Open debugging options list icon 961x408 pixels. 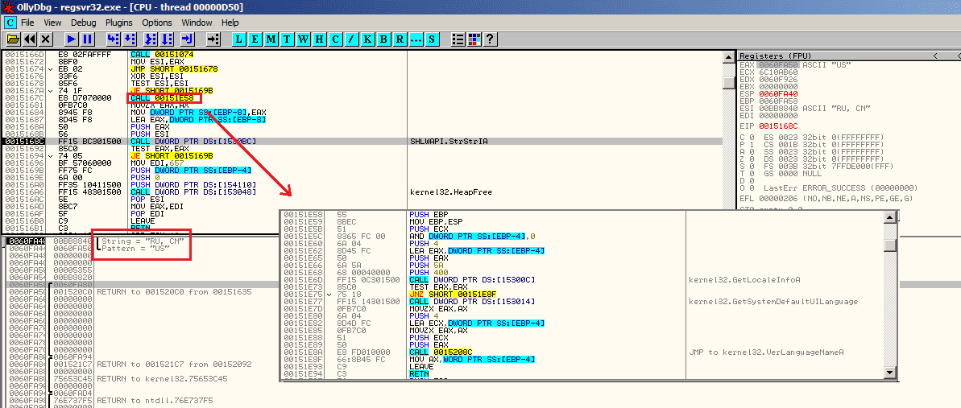[458, 39]
